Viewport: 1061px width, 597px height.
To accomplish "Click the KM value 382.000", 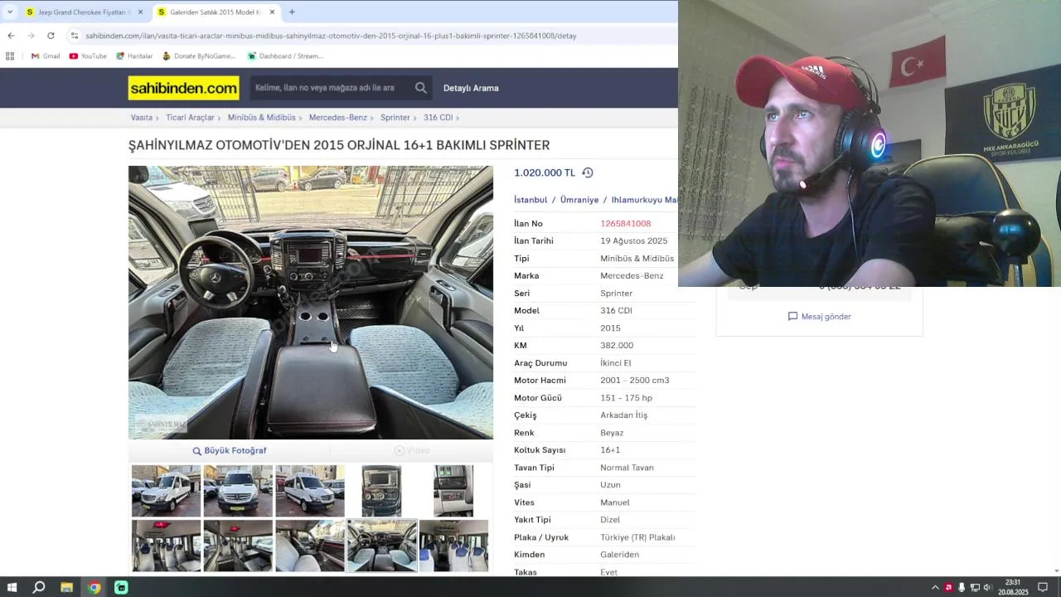I will (x=617, y=346).
